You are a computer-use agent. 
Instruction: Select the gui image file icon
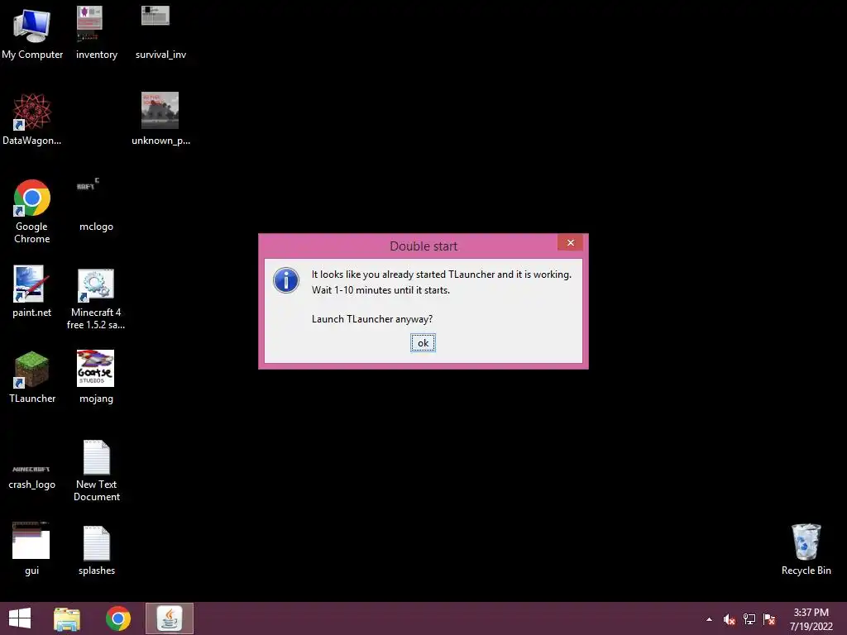(32, 549)
